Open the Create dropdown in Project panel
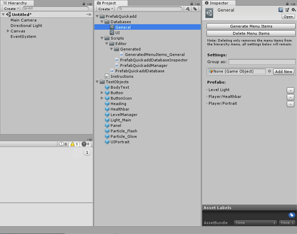The height and width of the screenshot is (234, 297). pos(104,9)
